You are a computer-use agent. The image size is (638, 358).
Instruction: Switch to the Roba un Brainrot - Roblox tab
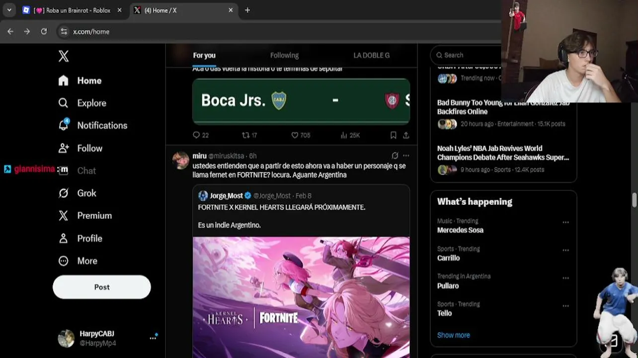73,10
